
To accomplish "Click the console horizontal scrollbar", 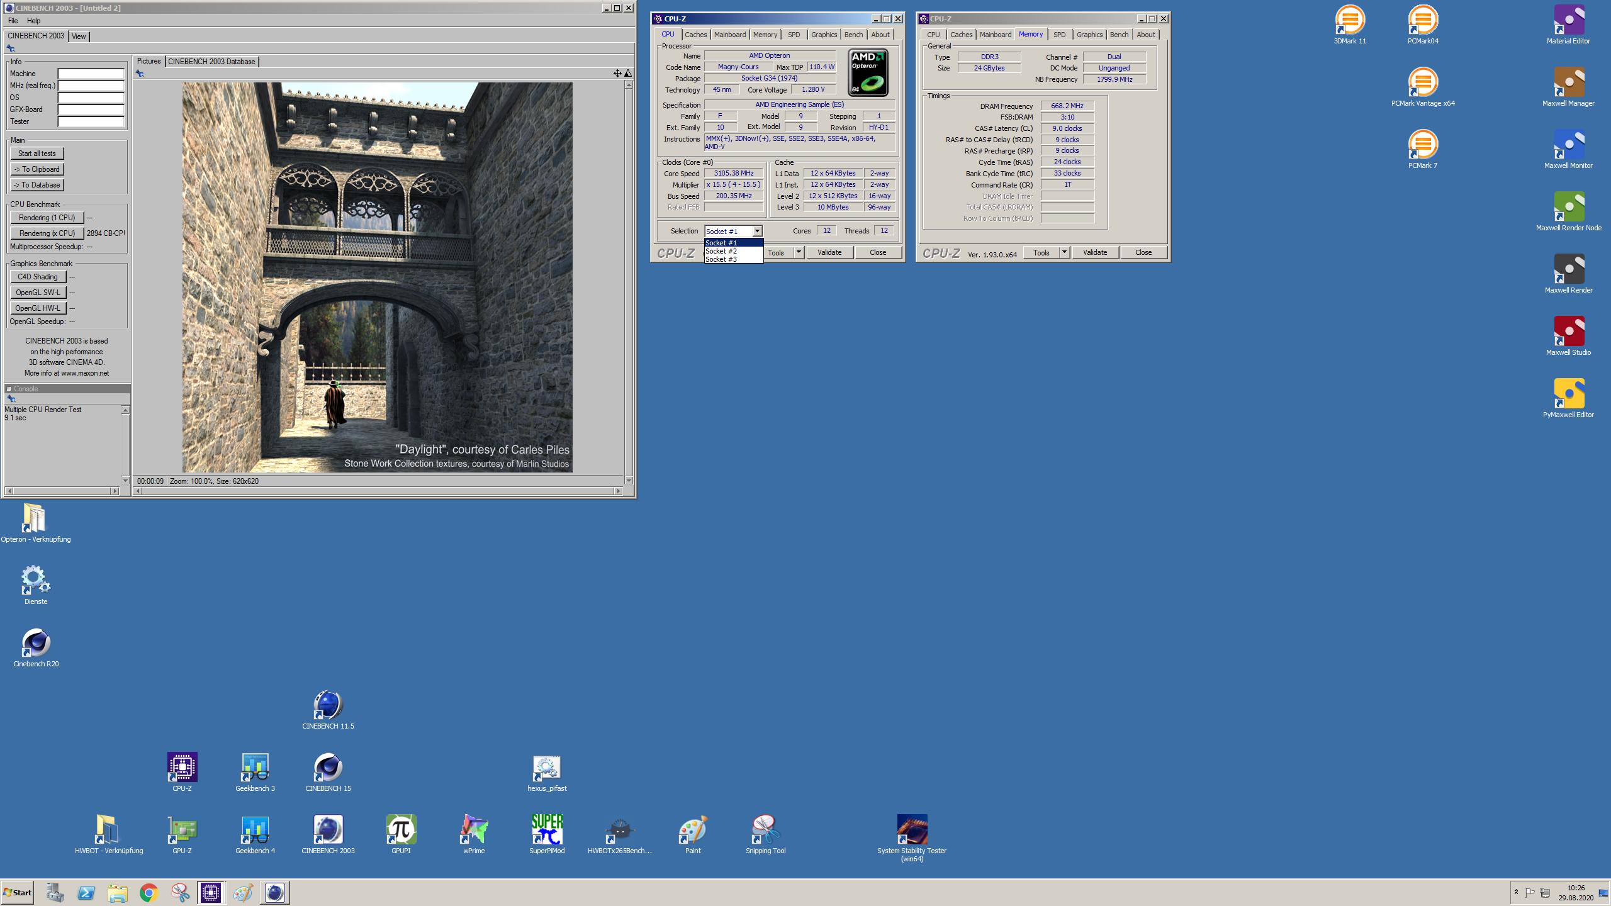I will click(62, 491).
